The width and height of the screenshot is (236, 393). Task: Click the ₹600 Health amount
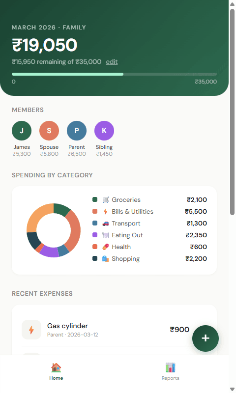pyautogui.click(x=199, y=247)
